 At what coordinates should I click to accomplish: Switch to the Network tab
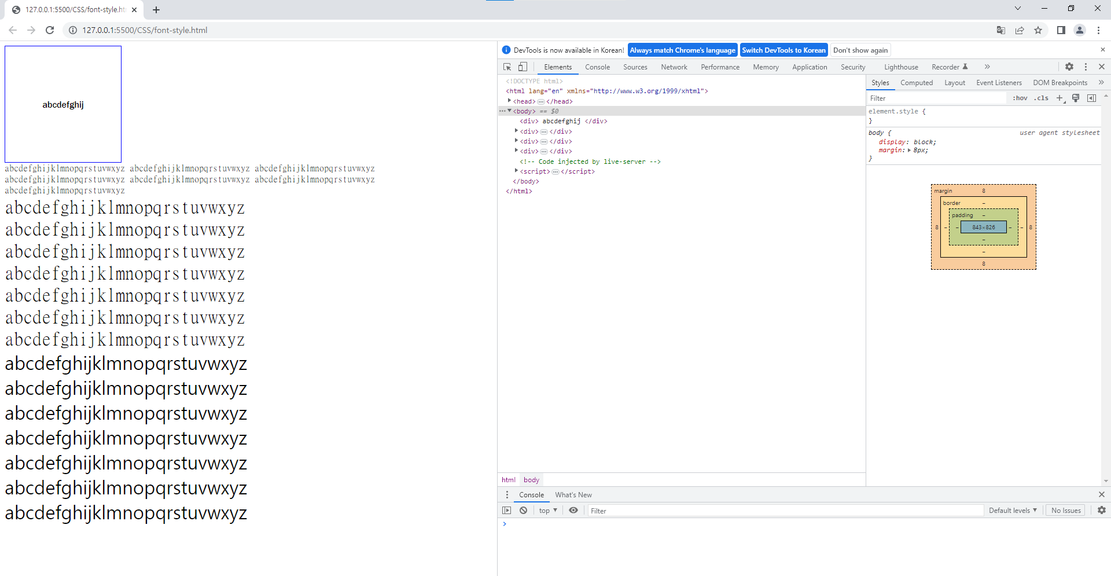[x=674, y=67]
